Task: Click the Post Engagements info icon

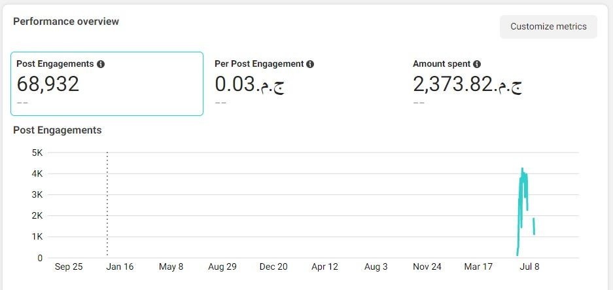Action: click(x=101, y=64)
